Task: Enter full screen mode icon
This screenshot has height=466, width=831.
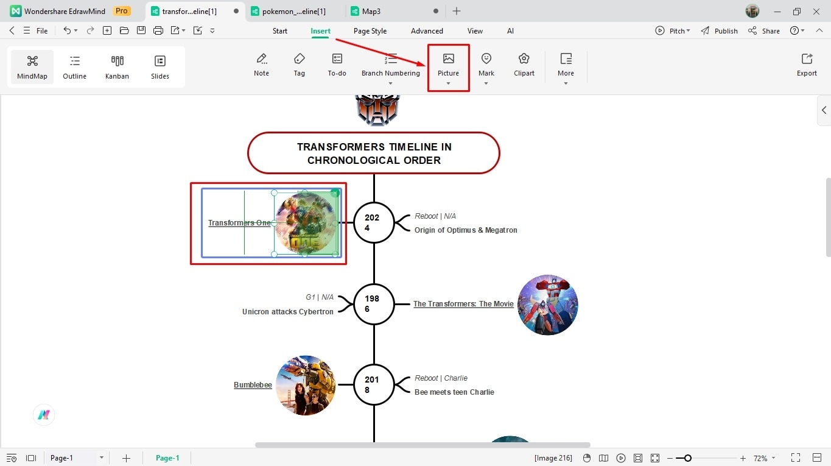Action: pos(655,458)
